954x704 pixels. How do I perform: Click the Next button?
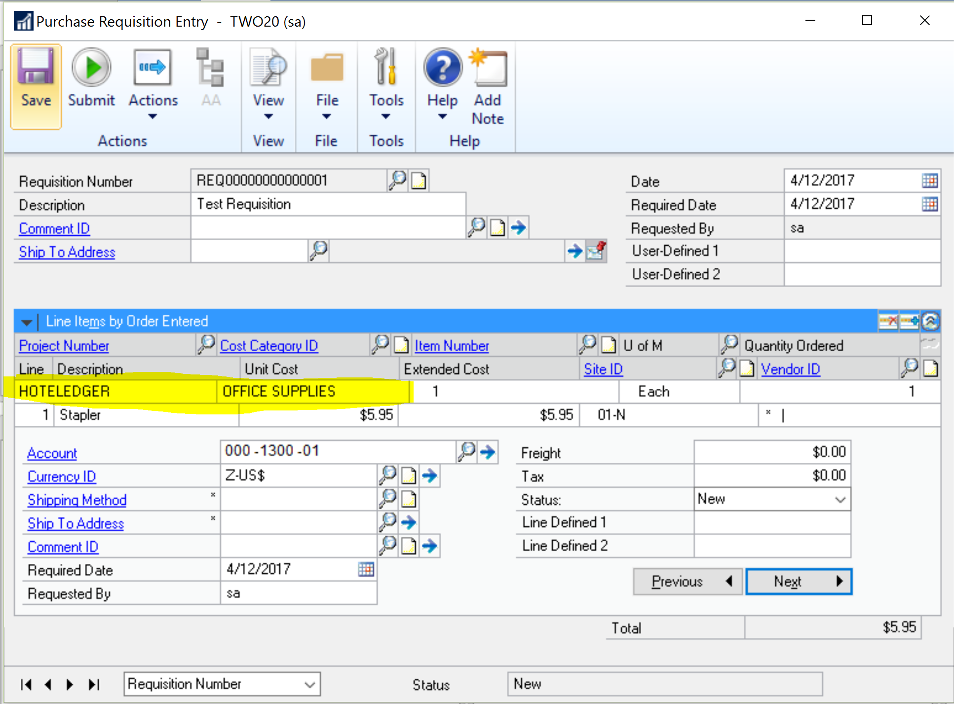tap(798, 582)
